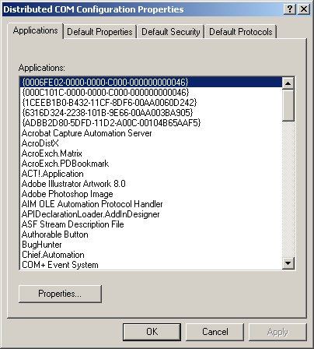Screen dimensions: 314x349
Task: Select the Authorable Button entry
Action: pos(151,234)
